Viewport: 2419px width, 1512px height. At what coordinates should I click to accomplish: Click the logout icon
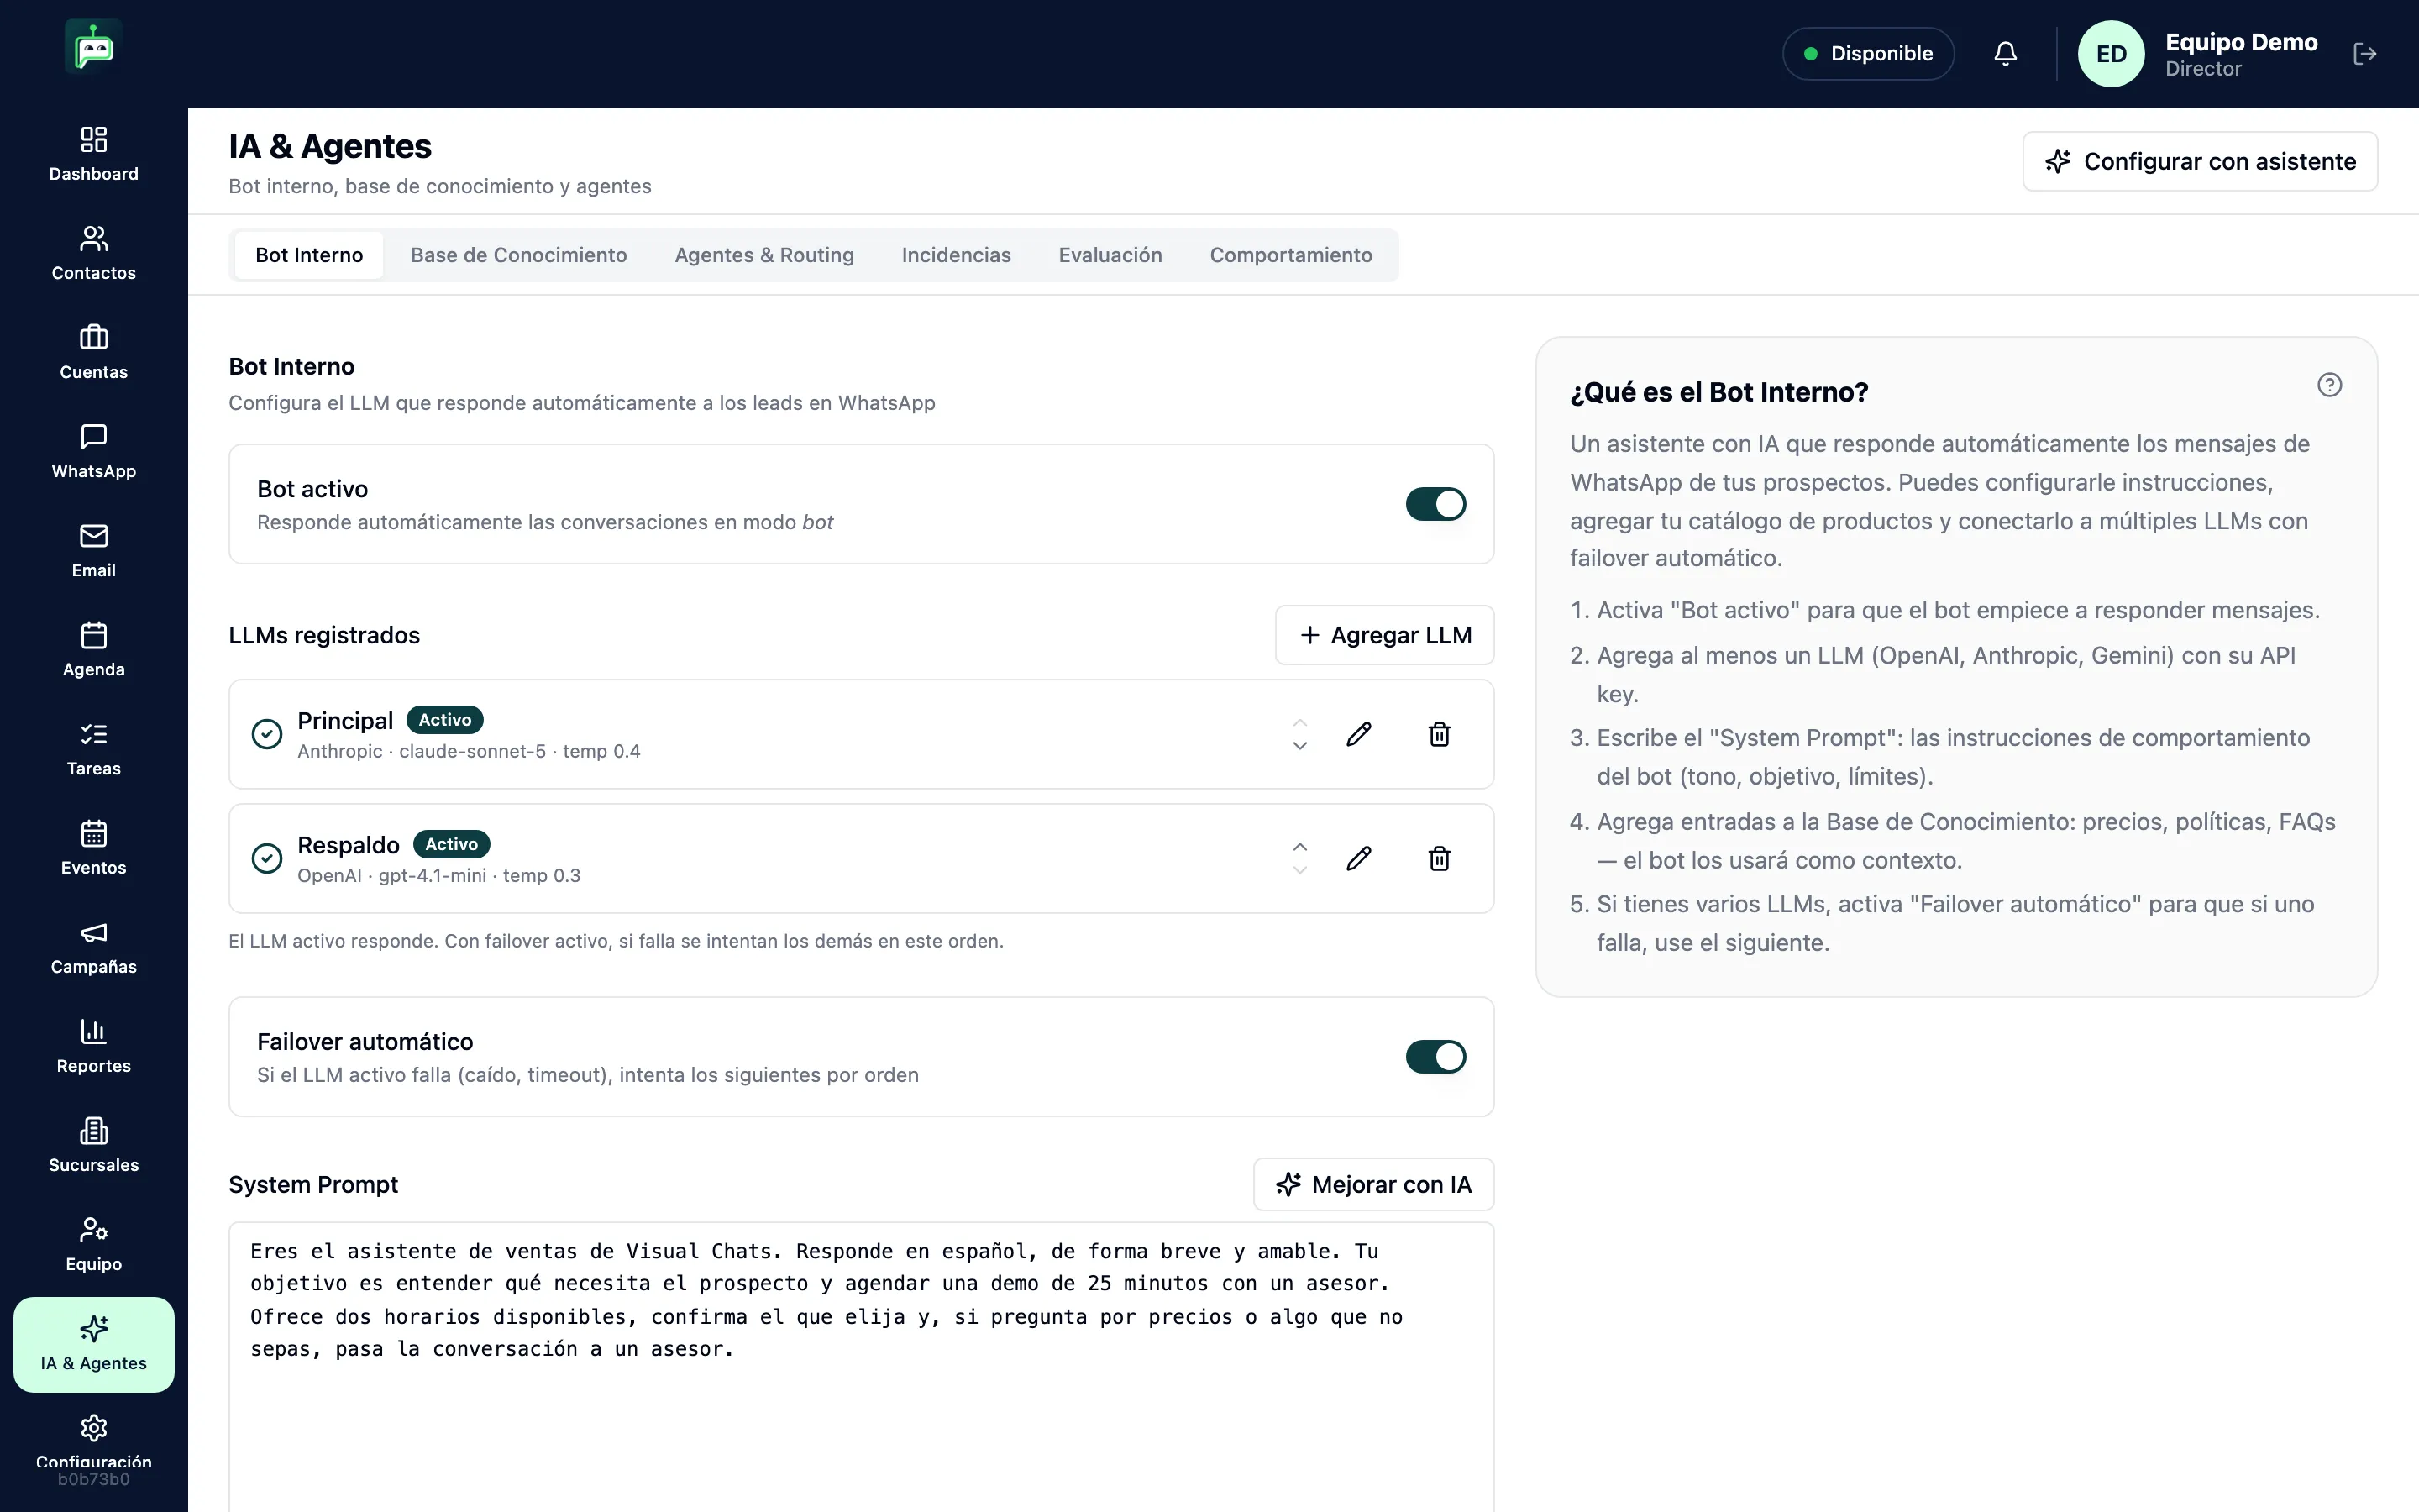[2365, 54]
